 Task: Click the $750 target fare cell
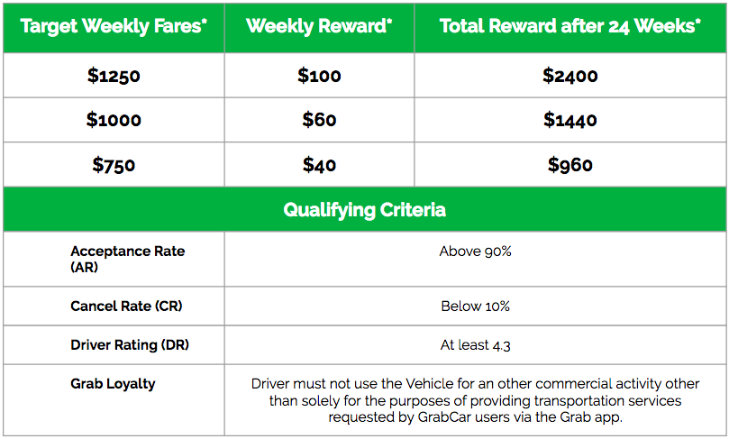114,165
